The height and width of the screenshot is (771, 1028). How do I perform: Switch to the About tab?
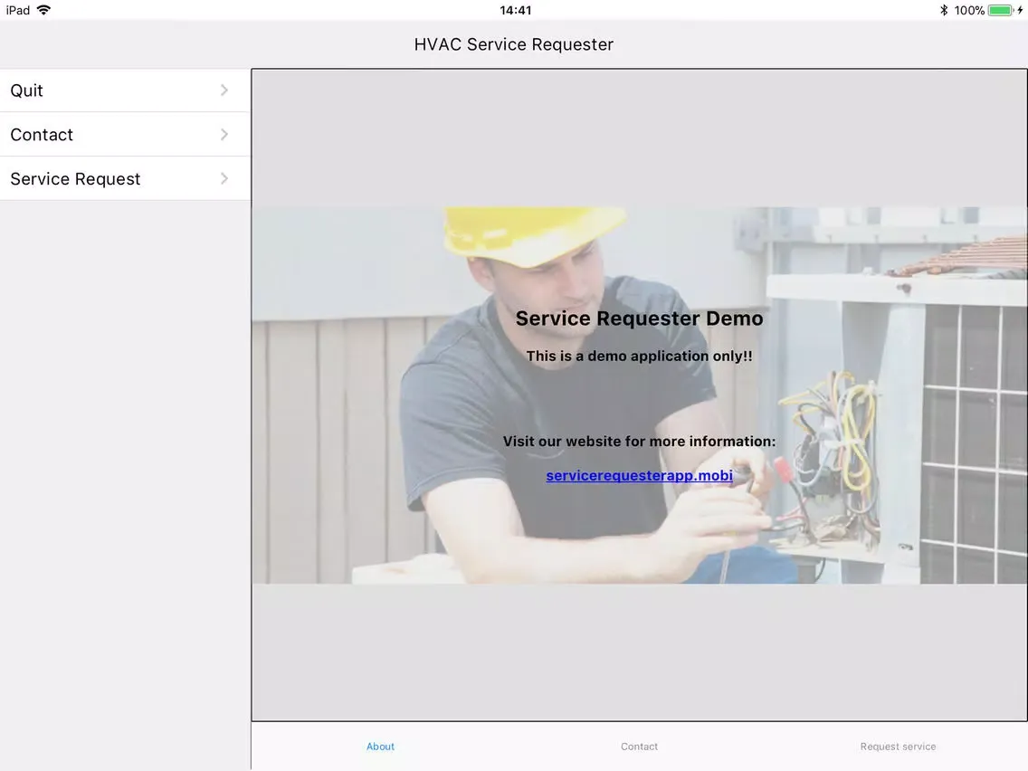pyautogui.click(x=380, y=746)
